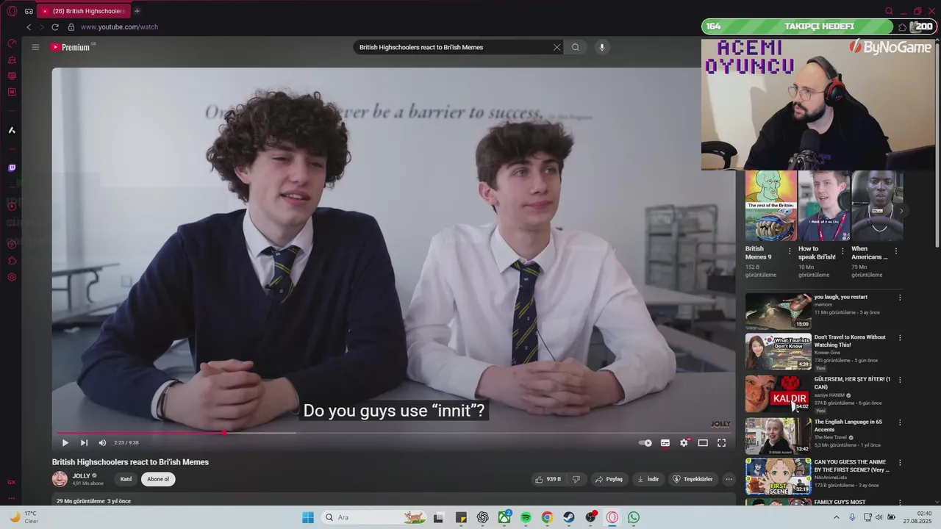Open the JOLLY channel name link
The width and height of the screenshot is (941, 529).
click(x=81, y=475)
